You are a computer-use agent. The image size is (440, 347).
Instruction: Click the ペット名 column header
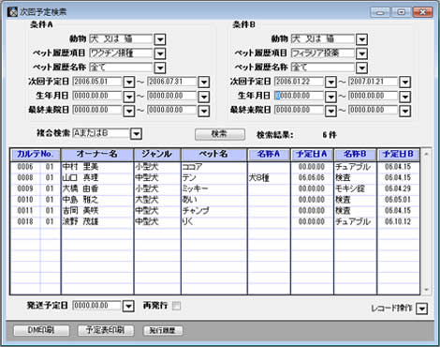pyautogui.click(x=214, y=154)
